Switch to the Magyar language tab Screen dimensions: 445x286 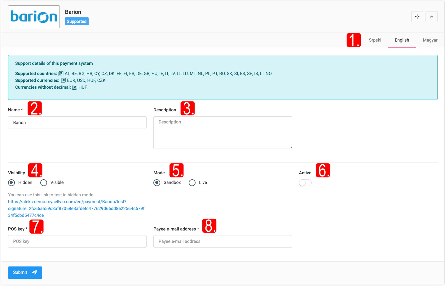[x=430, y=40]
